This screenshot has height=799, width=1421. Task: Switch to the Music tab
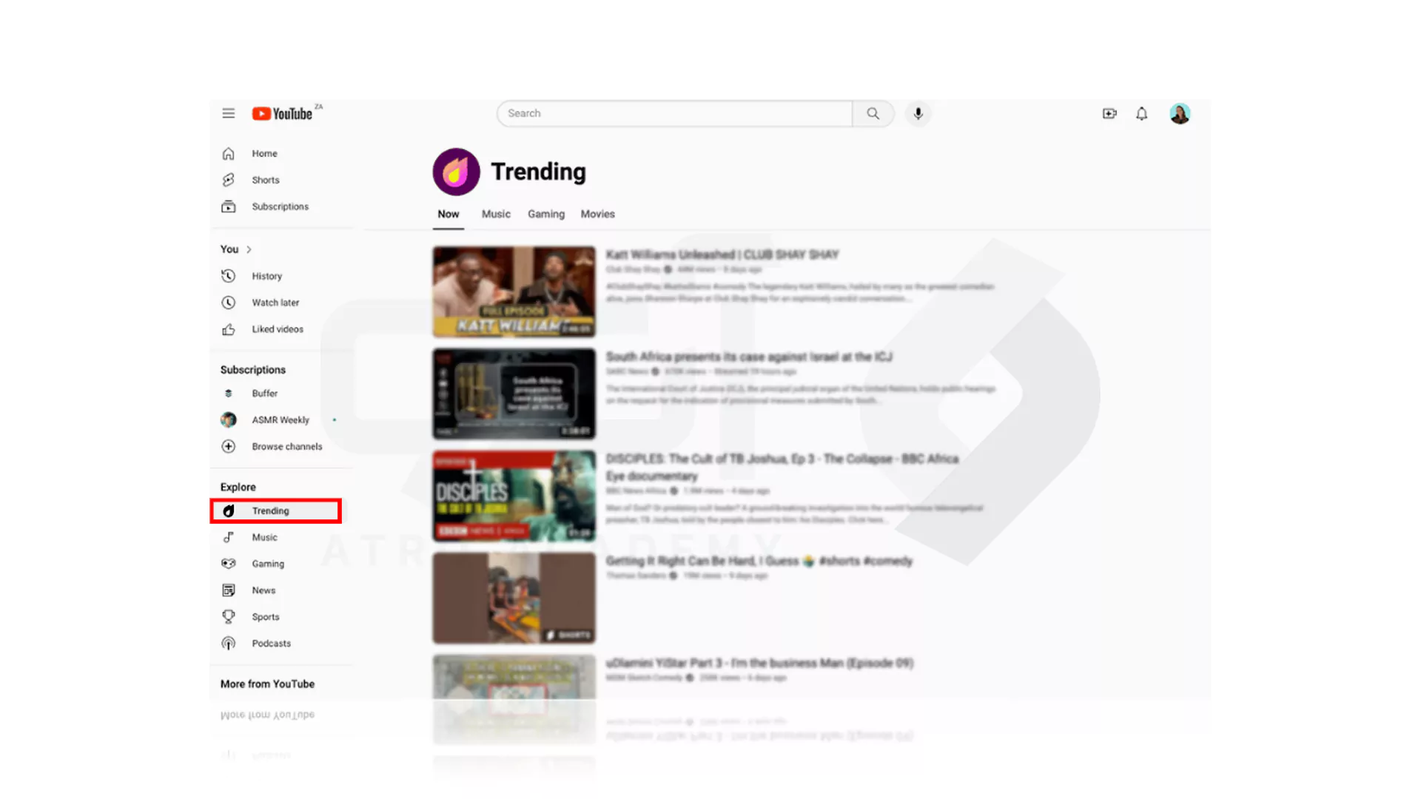496,214
